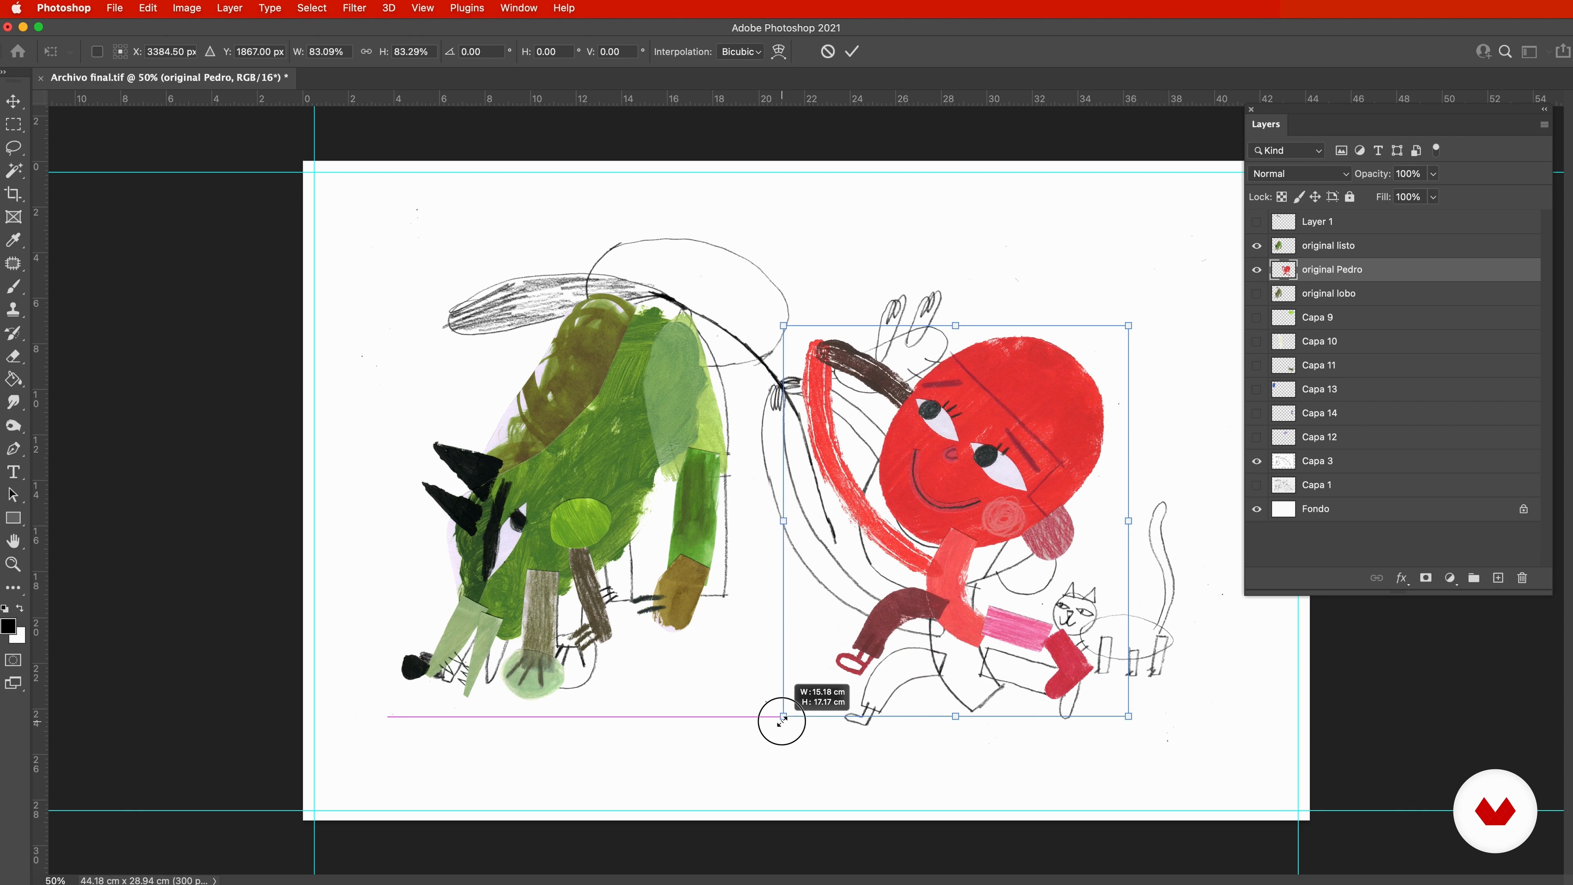Image resolution: width=1573 pixels, height=885 pixels.
Task: Toggle the reference point checkbox
Action: coord(97,52)
